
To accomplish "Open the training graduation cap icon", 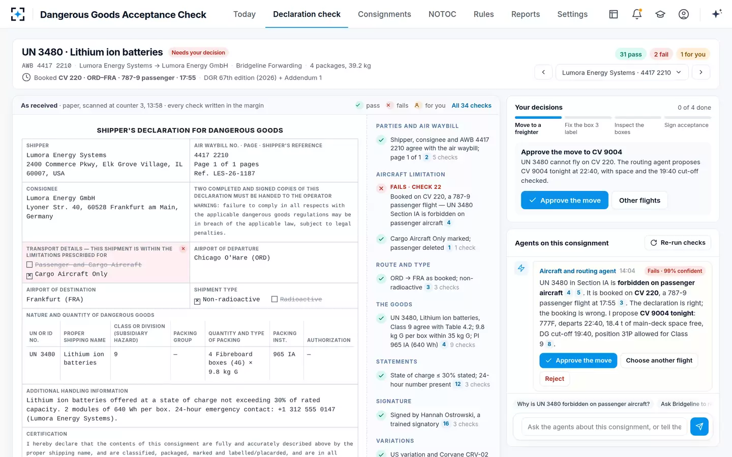I will tap(660, 14).
